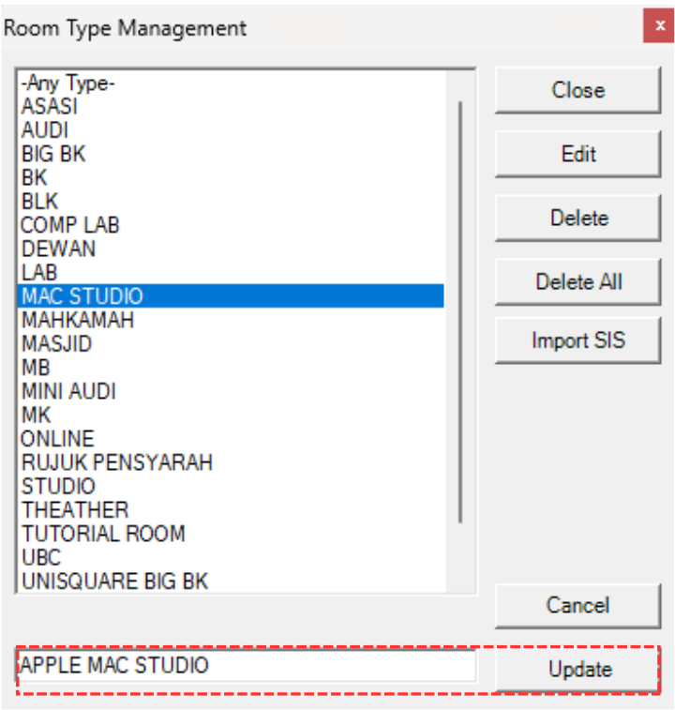Click the Edit button
The width and height of the screenshot is (675, 710).
click(x=578, y=154)
